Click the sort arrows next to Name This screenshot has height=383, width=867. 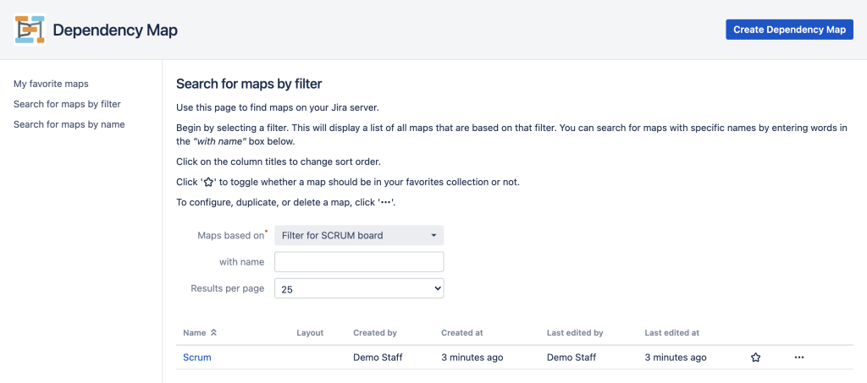pos(214,333)
